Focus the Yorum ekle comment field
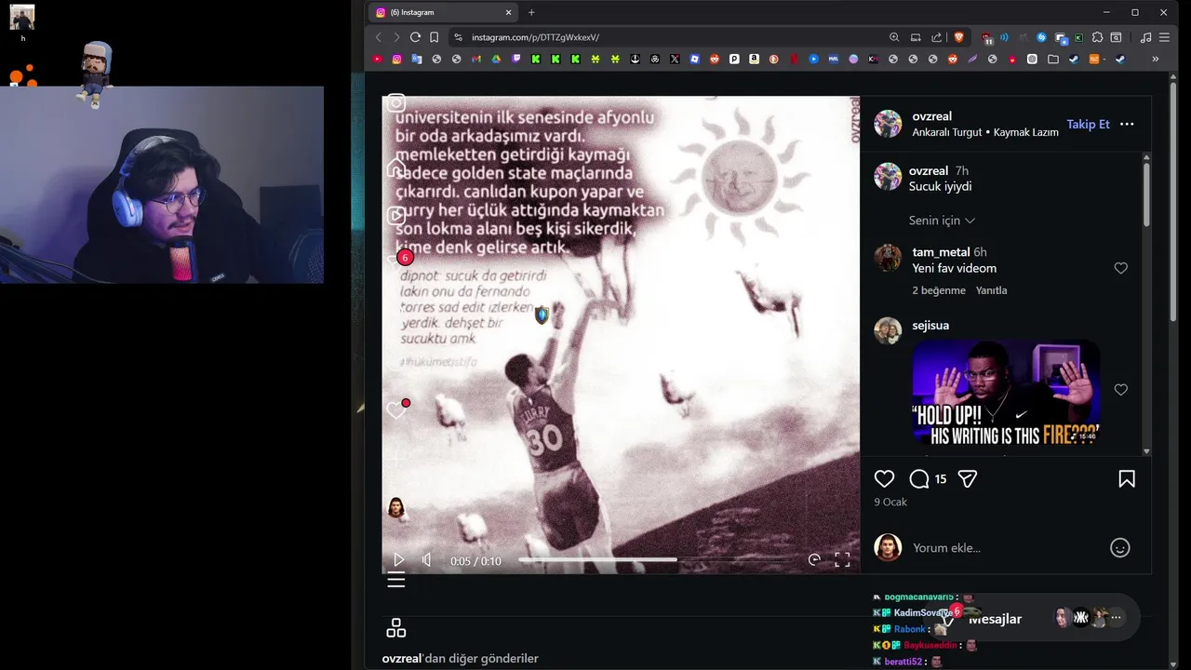Image resolution: width=1191 pixels, height=670 pixels. [1005, 547]
